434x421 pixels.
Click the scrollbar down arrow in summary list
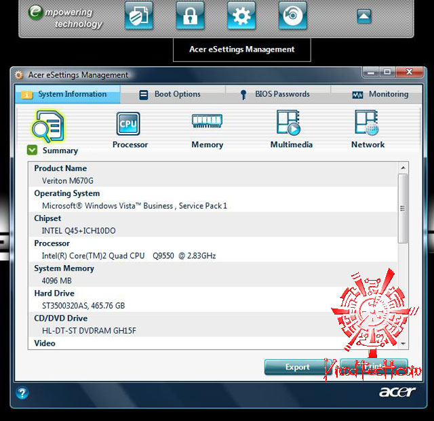click(x=403, y=344)
